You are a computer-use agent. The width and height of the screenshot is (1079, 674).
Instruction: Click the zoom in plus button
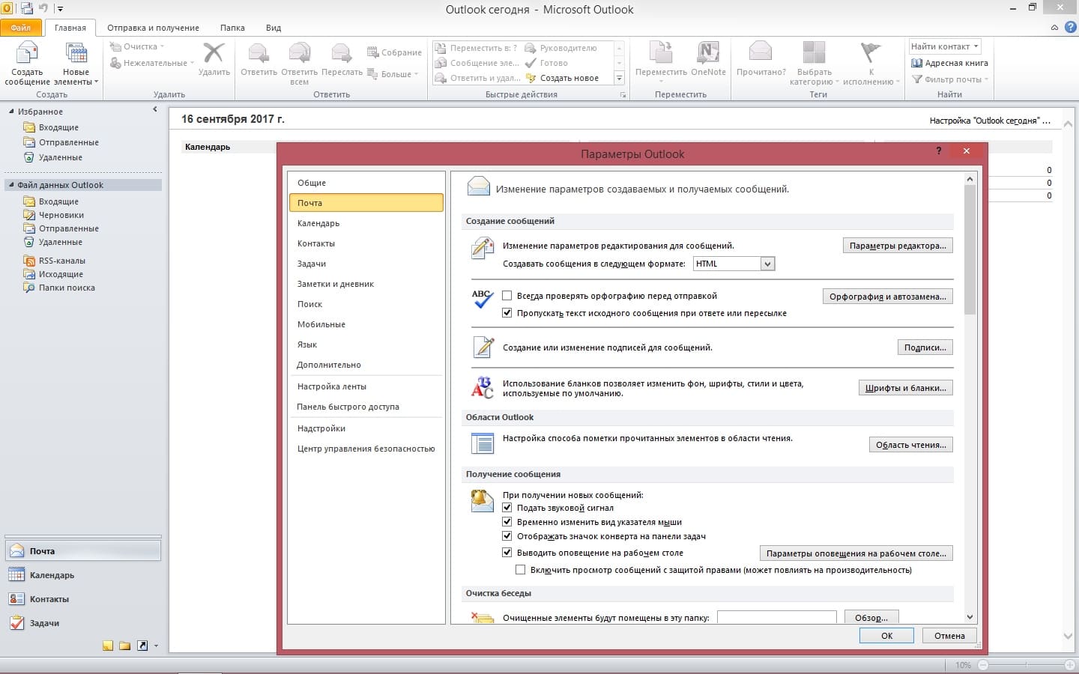(x=1070, y=665)
